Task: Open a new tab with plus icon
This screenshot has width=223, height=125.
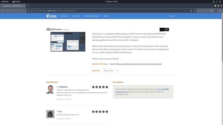Action: [28, 6]
